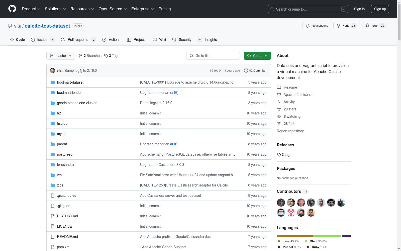Click the Puppet language bar segment

point(345,236)
